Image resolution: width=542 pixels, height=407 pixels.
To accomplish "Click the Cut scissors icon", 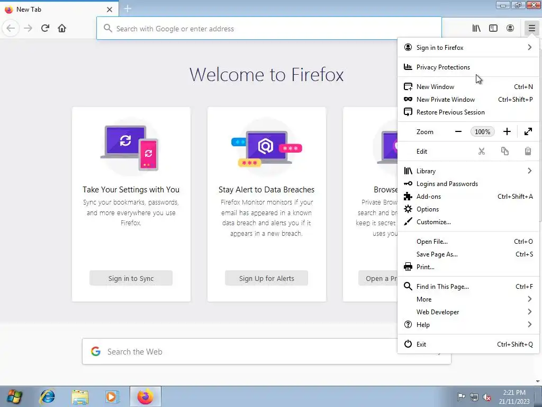I will pyautogui.click(x=482, y=151).
